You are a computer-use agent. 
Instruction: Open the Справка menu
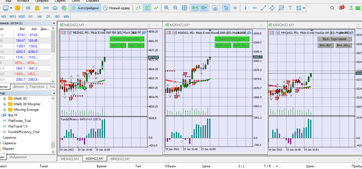point(93,1)
